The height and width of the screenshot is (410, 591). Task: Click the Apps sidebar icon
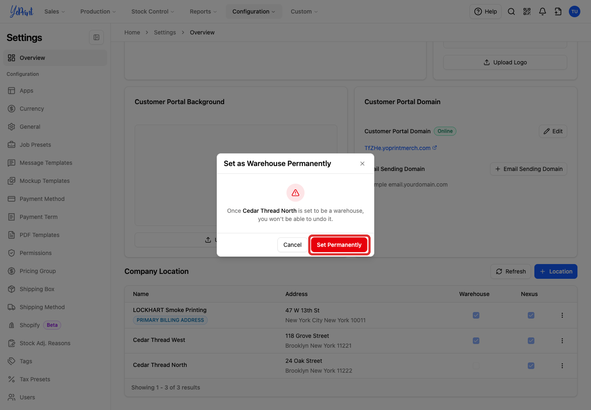coord(11,91)
